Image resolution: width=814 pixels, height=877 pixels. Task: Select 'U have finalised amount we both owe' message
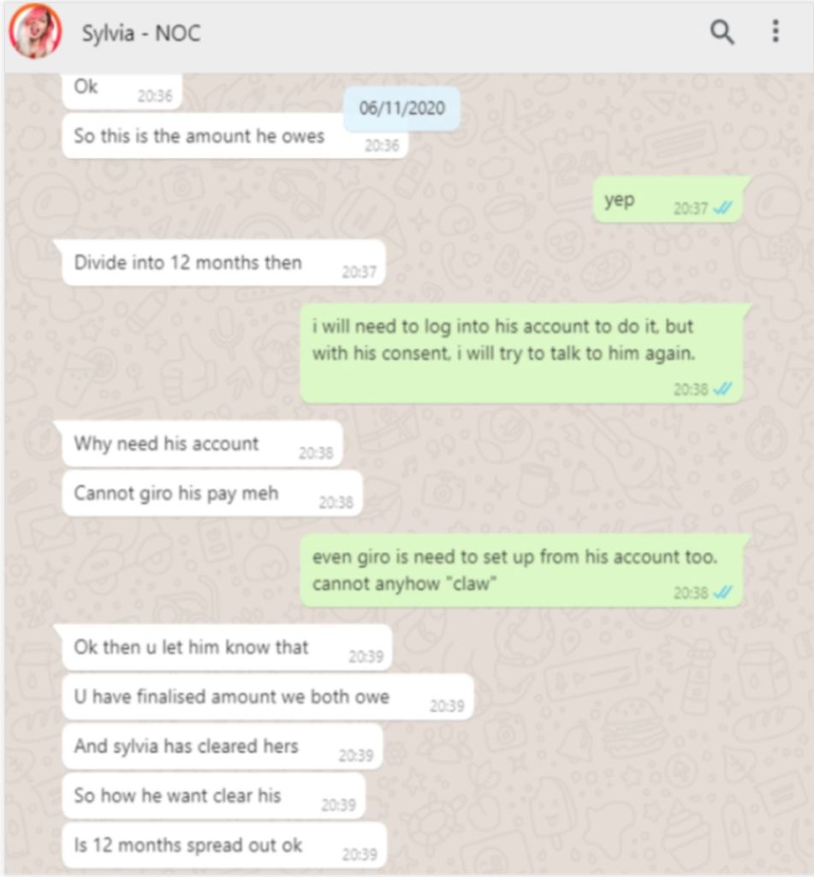[x=268, y=697]
